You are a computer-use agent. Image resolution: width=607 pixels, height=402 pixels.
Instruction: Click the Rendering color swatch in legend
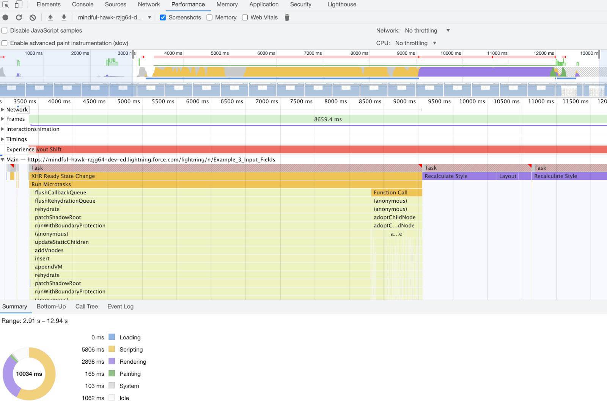(x=112, y=361)
